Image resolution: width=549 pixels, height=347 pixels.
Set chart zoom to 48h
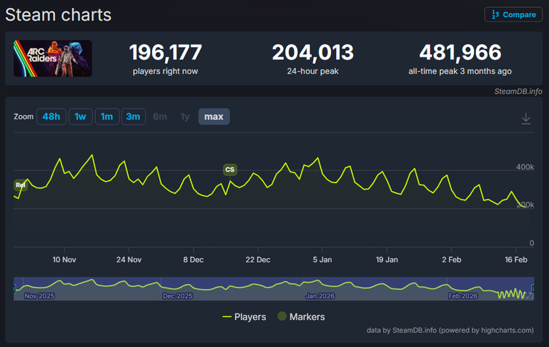click(51, 117)
